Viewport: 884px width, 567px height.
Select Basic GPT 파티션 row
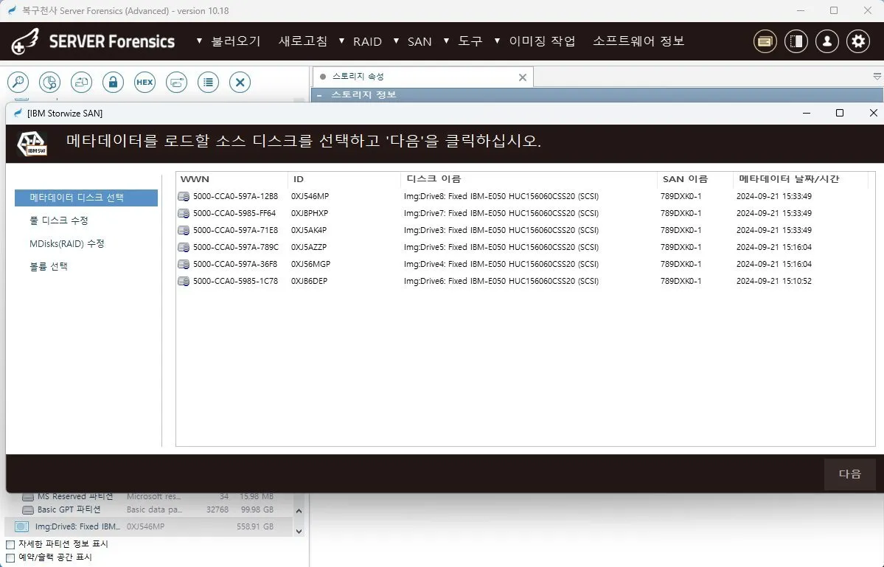148,509
